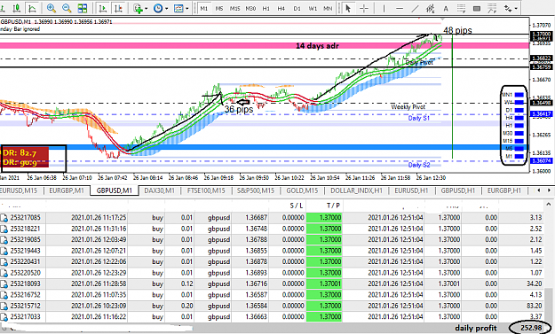Activate the crosshair tool
The height and width of the screenshot is (334, 555).
(364, 8)
